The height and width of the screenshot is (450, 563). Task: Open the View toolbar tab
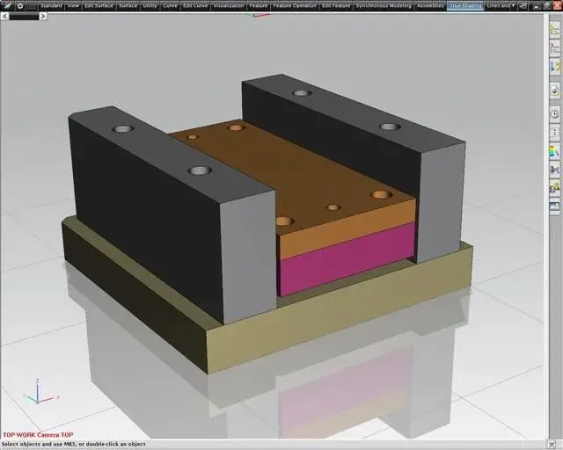tap(73, 6)
